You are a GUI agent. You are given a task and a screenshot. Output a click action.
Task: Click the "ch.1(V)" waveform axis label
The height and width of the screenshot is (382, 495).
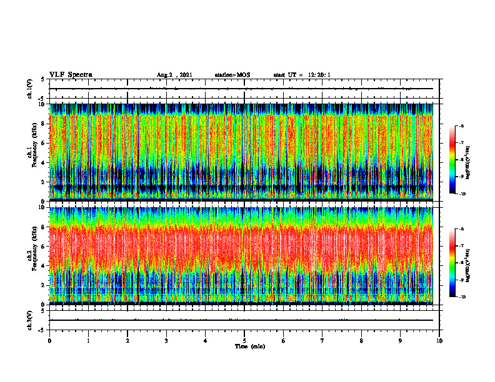pyautogui.click(x=30, y=89)
